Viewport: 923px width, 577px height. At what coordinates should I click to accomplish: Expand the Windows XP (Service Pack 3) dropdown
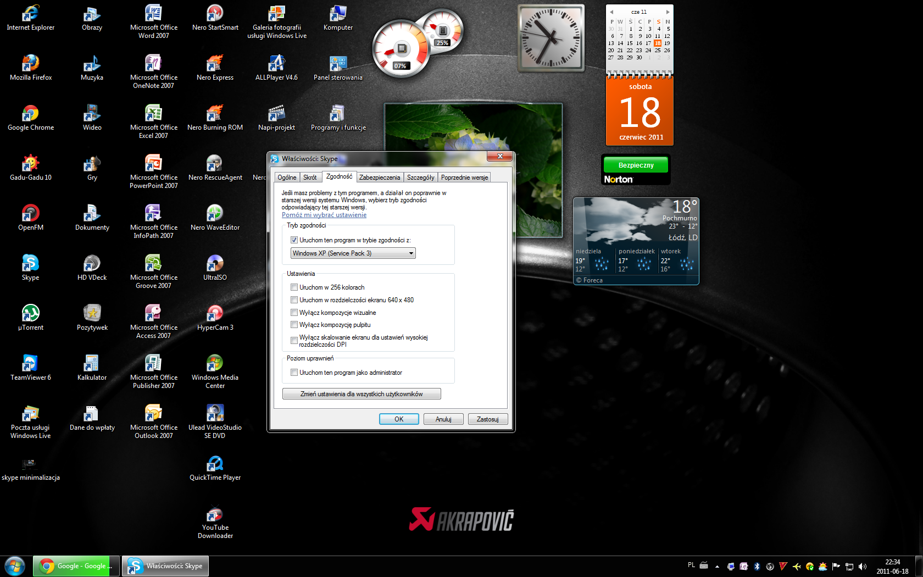point(353,253)
